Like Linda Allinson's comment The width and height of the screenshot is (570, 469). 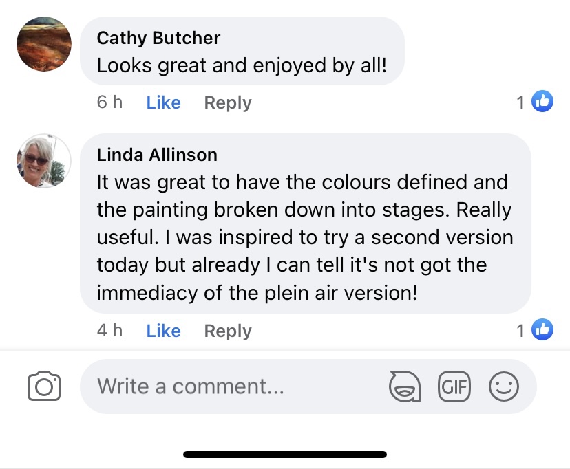pos(163,331)
